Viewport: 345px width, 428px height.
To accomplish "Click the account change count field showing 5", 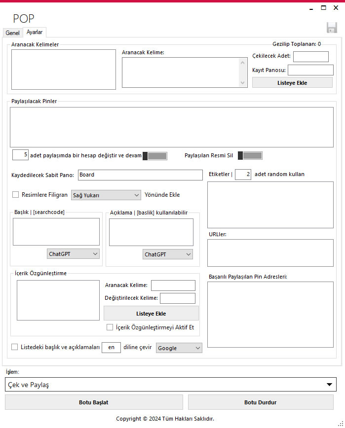I will (20, 155).
